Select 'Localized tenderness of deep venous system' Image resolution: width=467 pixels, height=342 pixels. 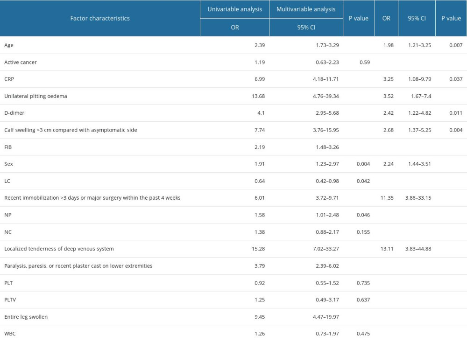pyautogui.click(x=59, y=249)
